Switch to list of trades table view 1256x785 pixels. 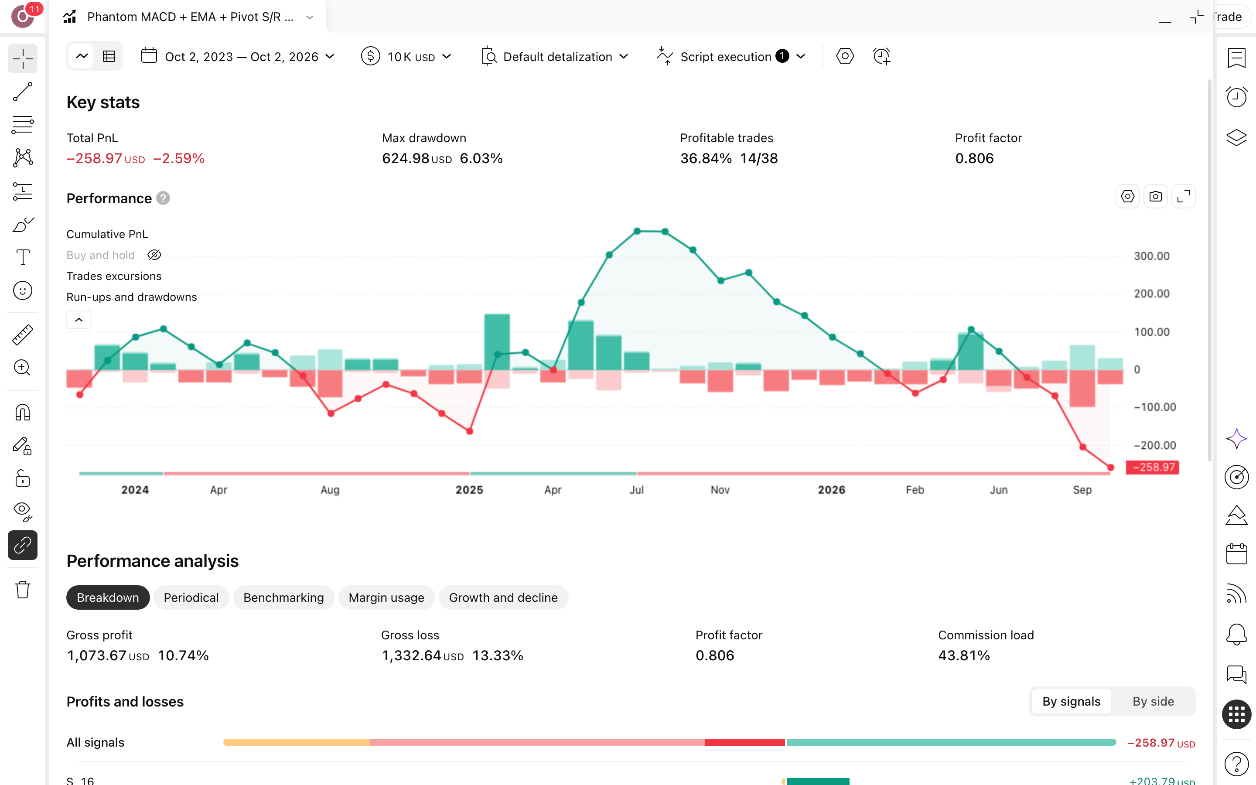coord(109,56)
